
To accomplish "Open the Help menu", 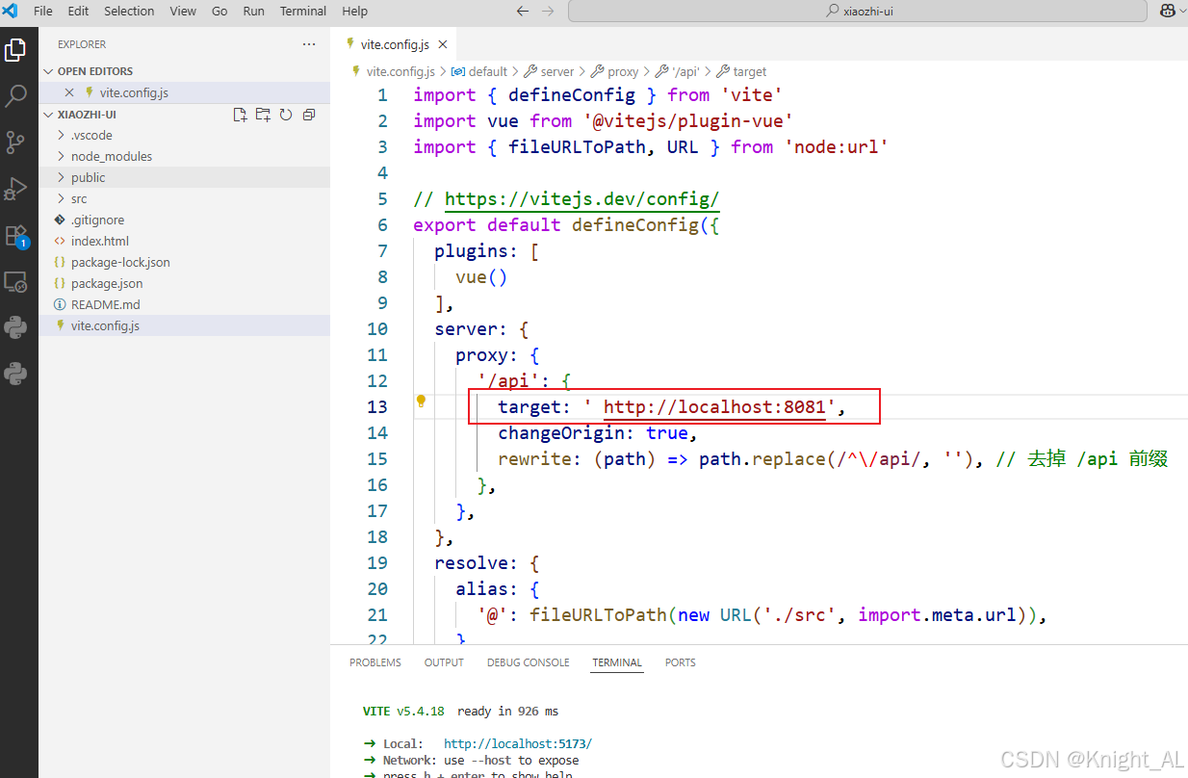I will [x=354, y=12].
